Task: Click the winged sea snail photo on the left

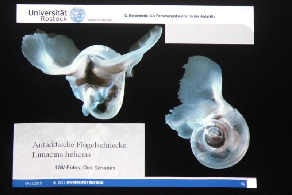Action: (x=92, y=73)
